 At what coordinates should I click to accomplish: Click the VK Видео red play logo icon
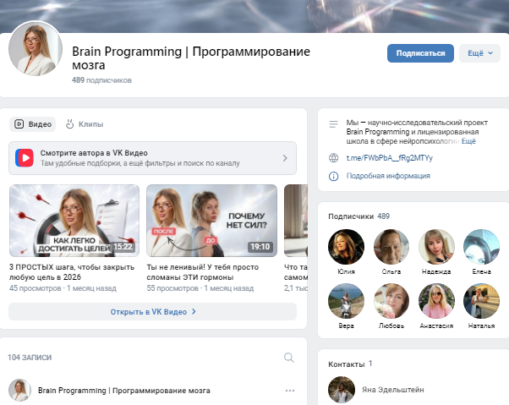click(25, 158)
